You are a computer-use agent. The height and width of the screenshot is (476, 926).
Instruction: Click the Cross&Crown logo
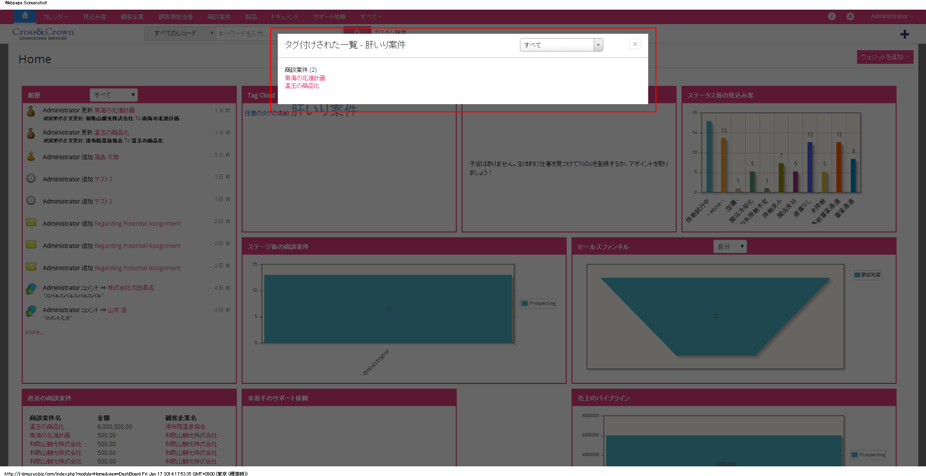[x=43, y=33]
